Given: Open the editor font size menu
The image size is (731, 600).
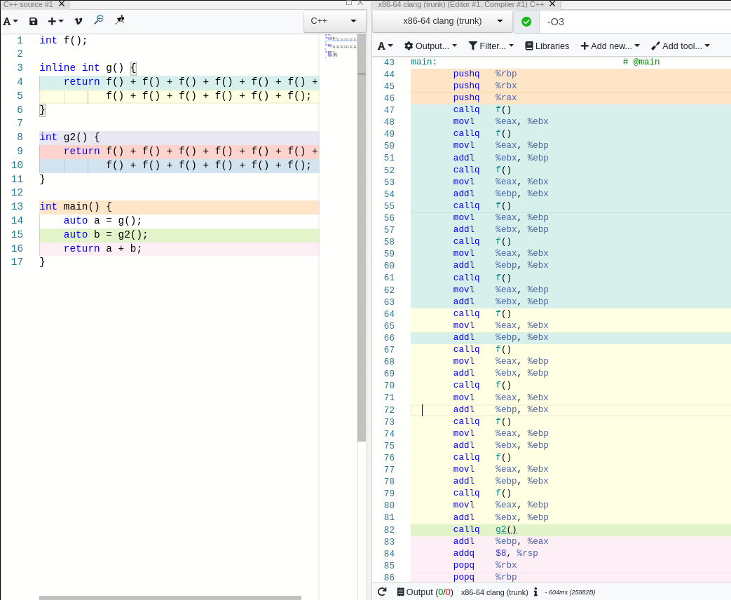Looking at the screenshot, I should point(11,22).
